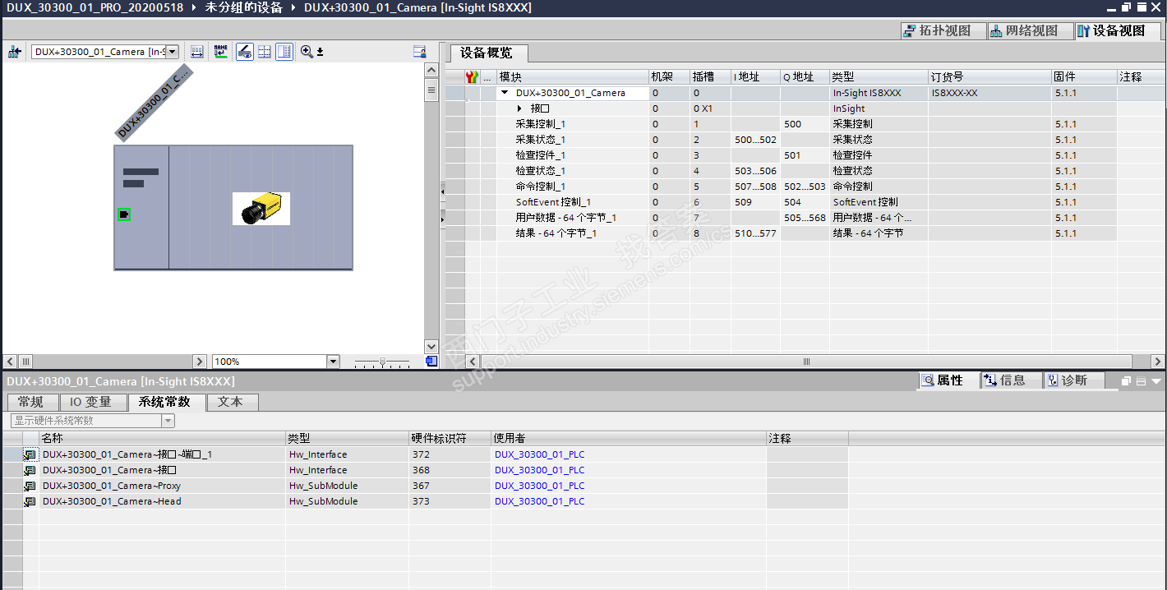The width and height of the screenshot is (1167, 590).
Task: Click the diagnostics icon column header in overview table
Action: [472, 76]
